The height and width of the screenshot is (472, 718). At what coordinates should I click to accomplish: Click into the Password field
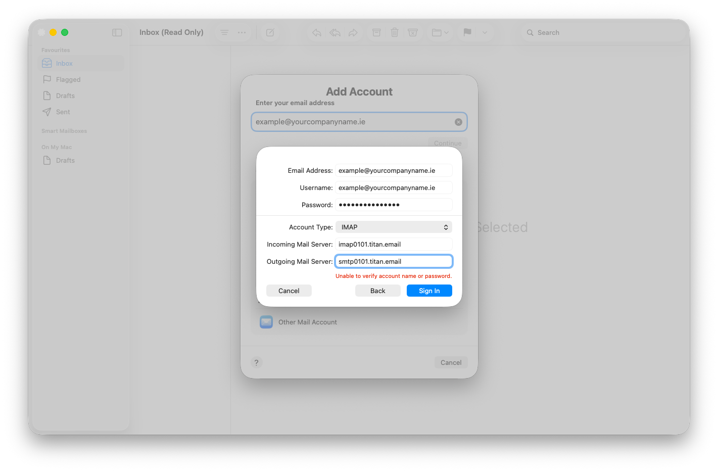pos(394,205)
